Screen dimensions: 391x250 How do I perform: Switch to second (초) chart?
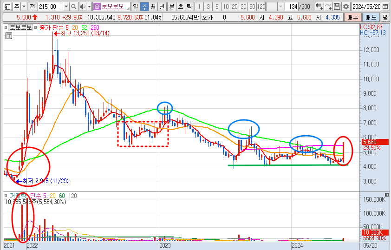[181, 7]
